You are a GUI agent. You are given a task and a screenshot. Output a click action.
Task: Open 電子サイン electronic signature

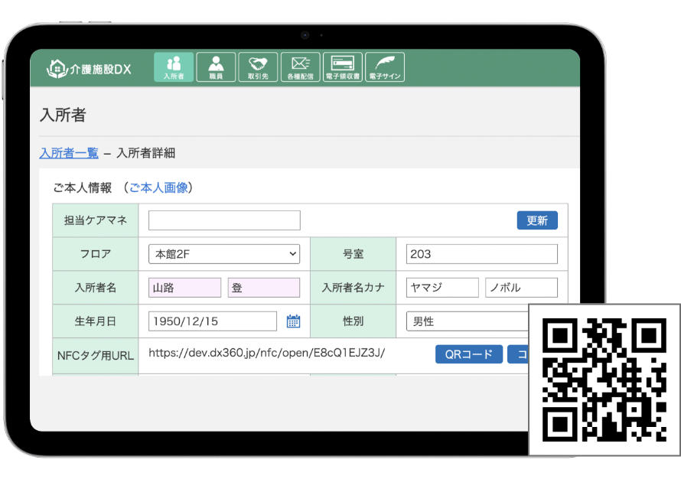384,67
